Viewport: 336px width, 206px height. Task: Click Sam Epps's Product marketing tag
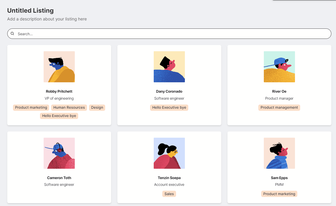click(279, 194)
